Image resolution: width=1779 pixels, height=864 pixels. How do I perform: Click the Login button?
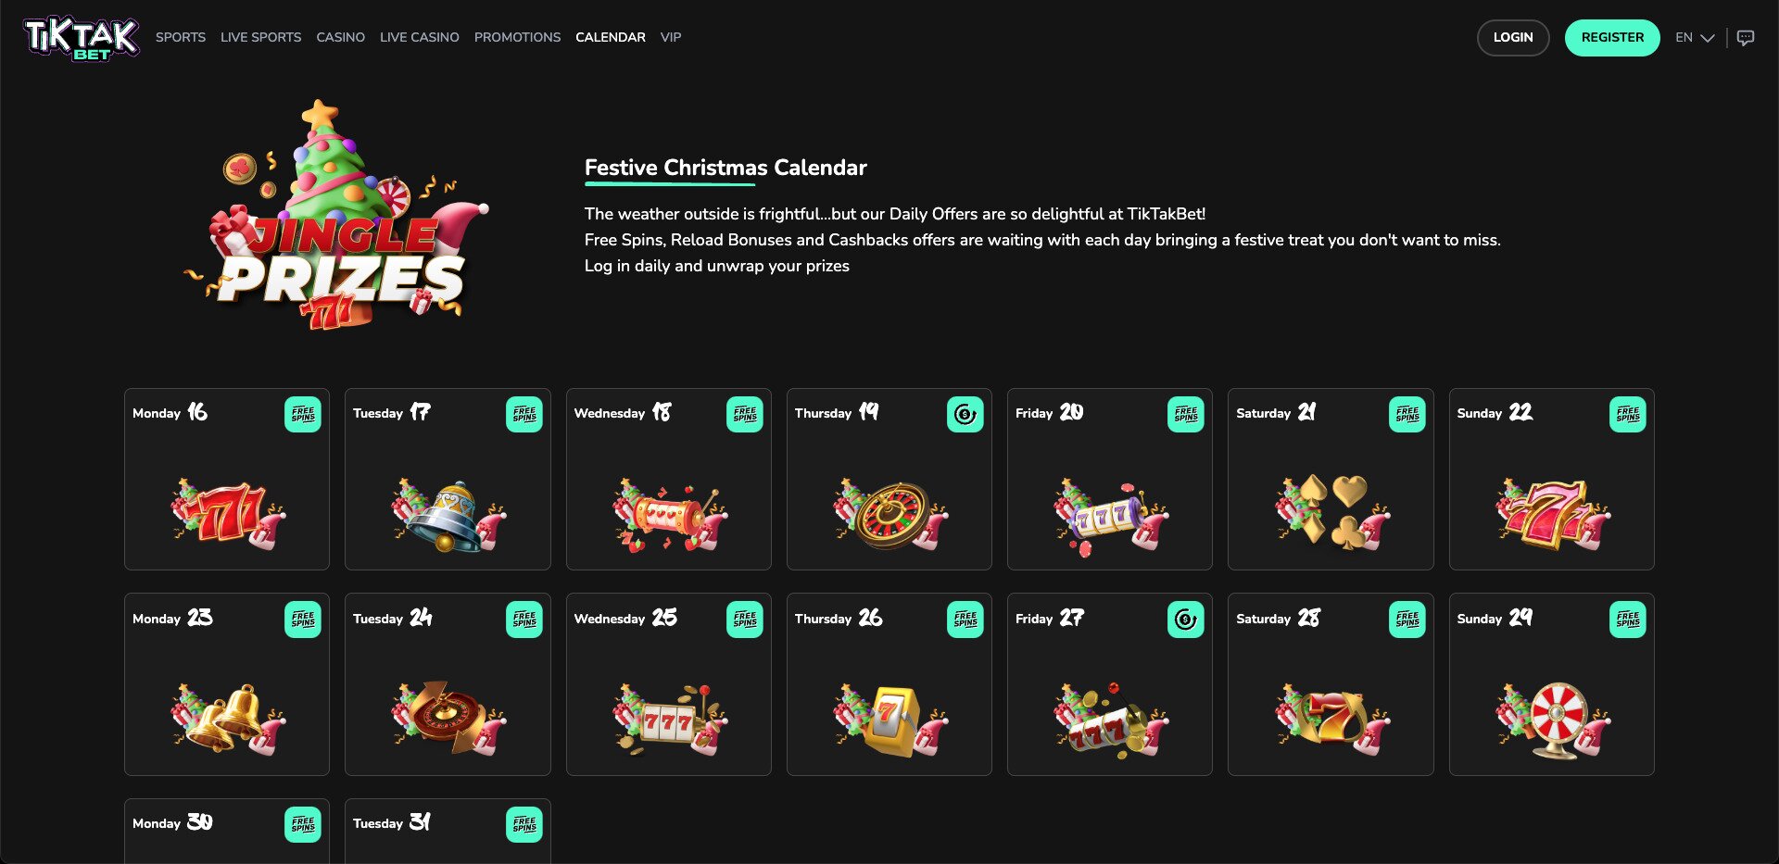[x=1512, y=38]
